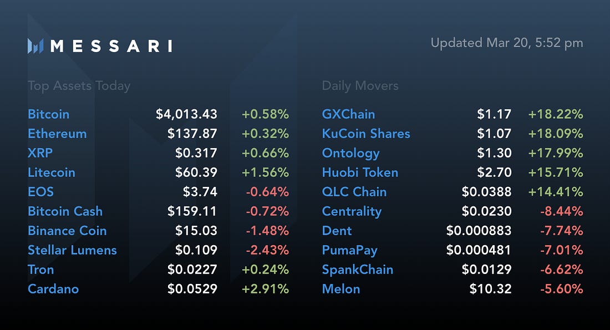Open GXChain from Daily Movers

(x=349, y=114)
